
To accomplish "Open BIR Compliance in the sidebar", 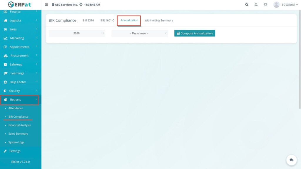I will [18, 117].
